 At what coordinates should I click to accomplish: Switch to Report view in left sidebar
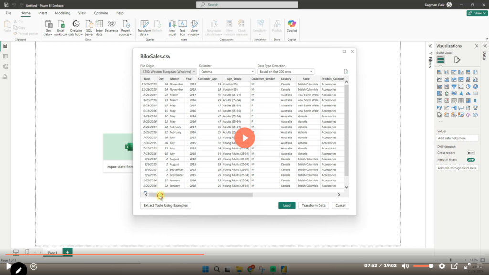(x=5, y=46)
